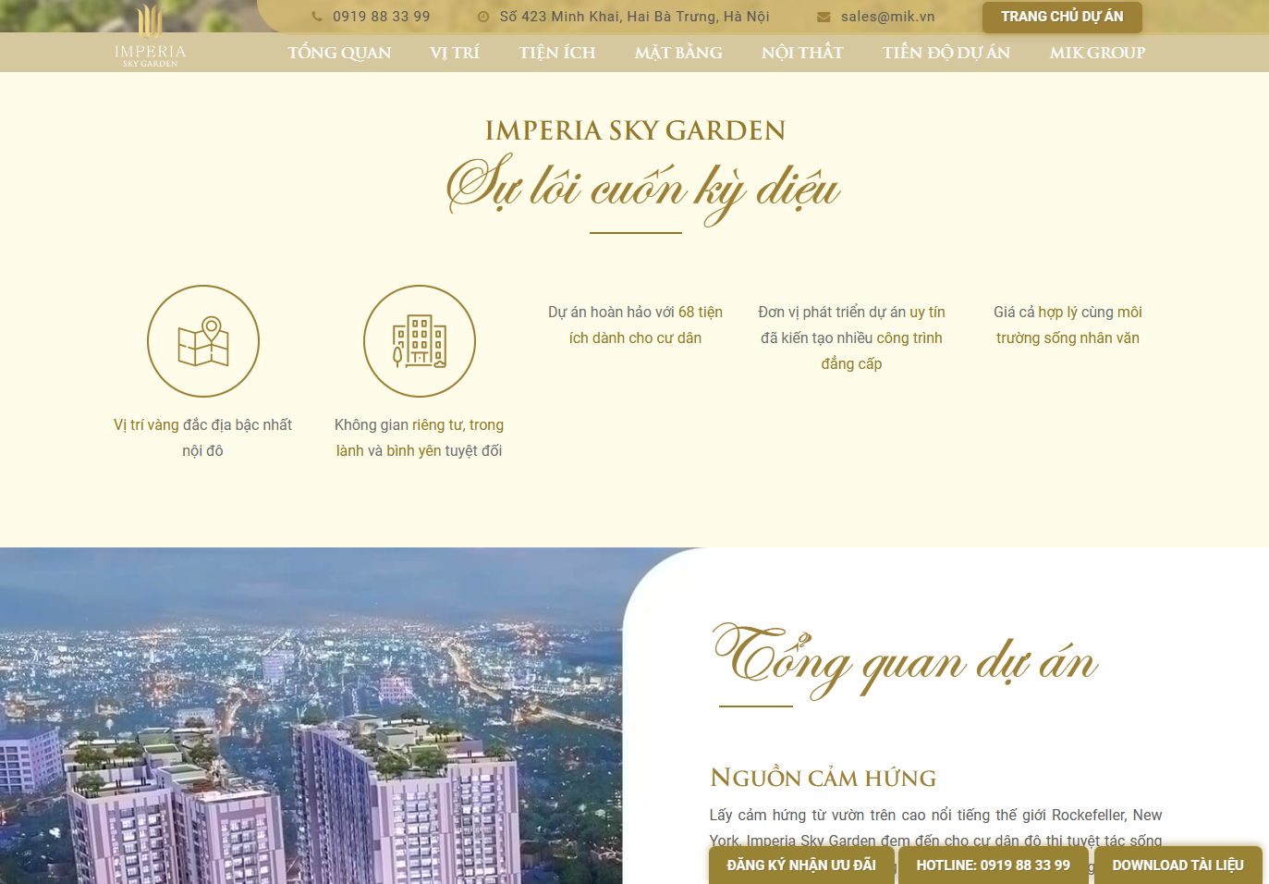
Task: Click the DOWNLOAD TÀI LIỆU button
Action: pyautogui.click(x=1178, y=866)
